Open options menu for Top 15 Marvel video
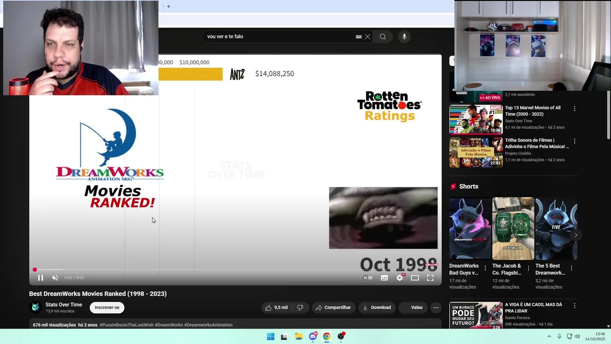The height and width of the screenshot is (344, 611). coord(574,109)
